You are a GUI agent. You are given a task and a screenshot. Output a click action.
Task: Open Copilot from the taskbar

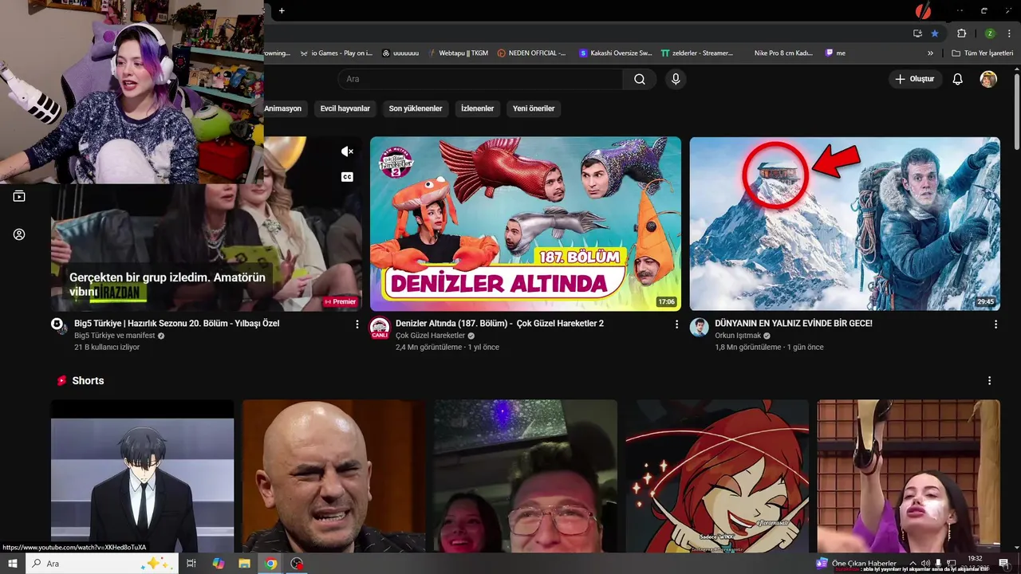218,564
